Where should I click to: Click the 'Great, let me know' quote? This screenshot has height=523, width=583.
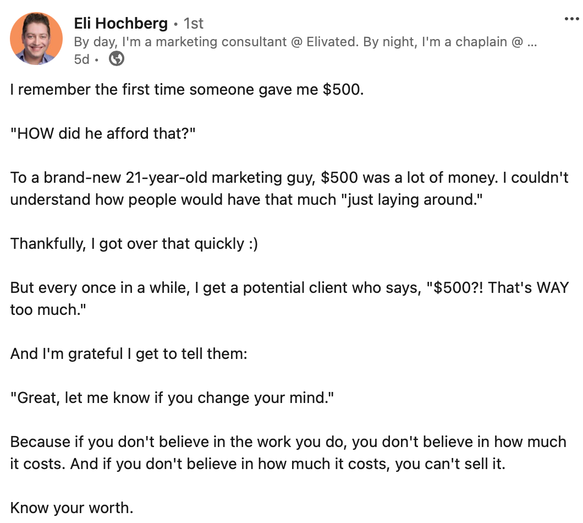click(172, 398)
